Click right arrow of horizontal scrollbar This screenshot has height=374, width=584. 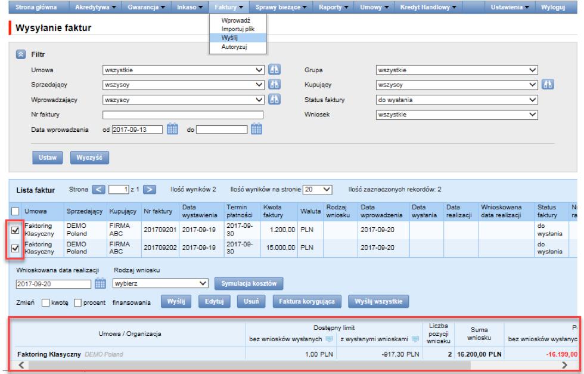tap(565, 365)
